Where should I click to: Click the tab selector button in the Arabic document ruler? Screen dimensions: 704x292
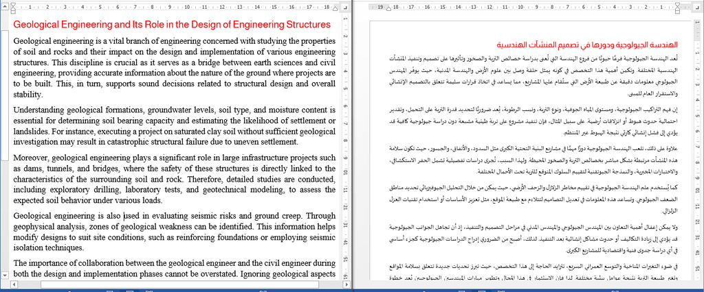(x=697, y=7)
